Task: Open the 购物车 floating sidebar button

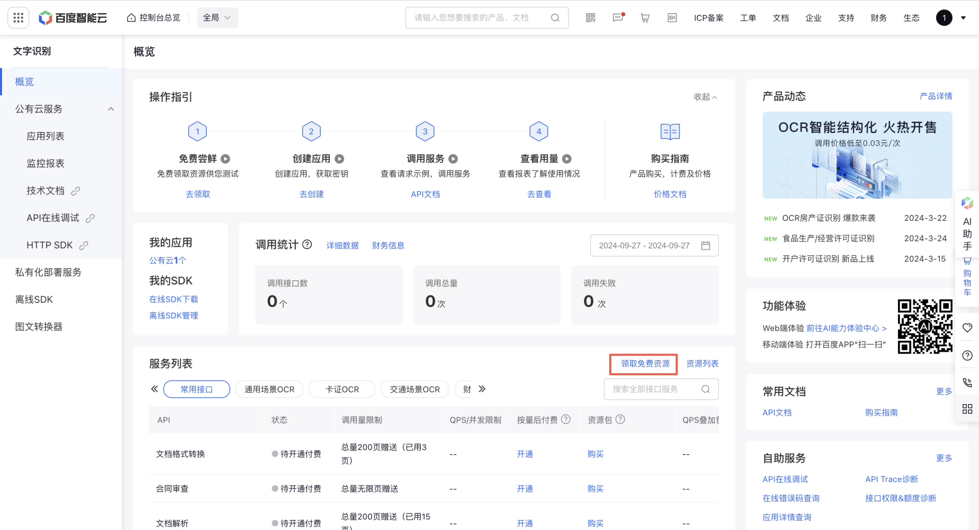Action: tap(967, 277)
